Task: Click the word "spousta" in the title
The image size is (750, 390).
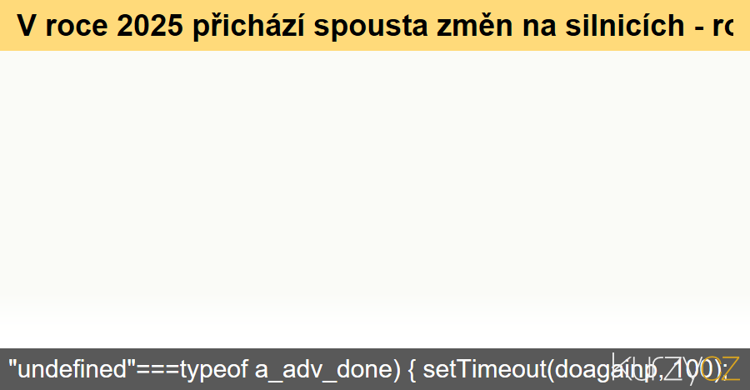Action: click(x=370, y=27)
